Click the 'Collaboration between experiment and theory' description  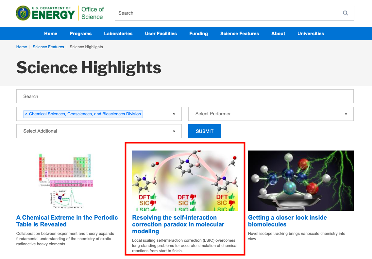pos(65,239)
